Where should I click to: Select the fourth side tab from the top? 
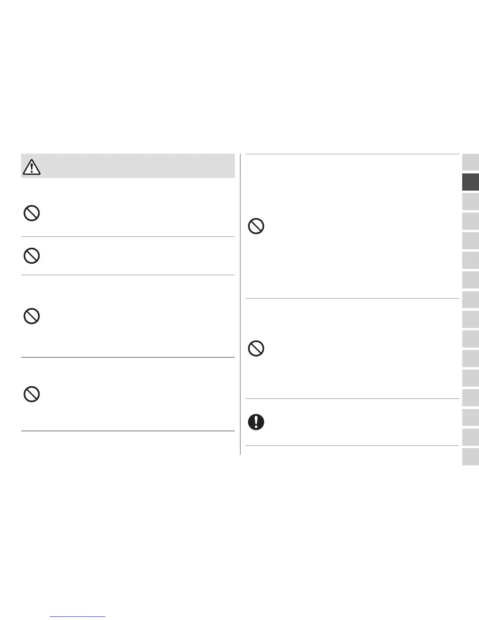[x=470, y=221]
